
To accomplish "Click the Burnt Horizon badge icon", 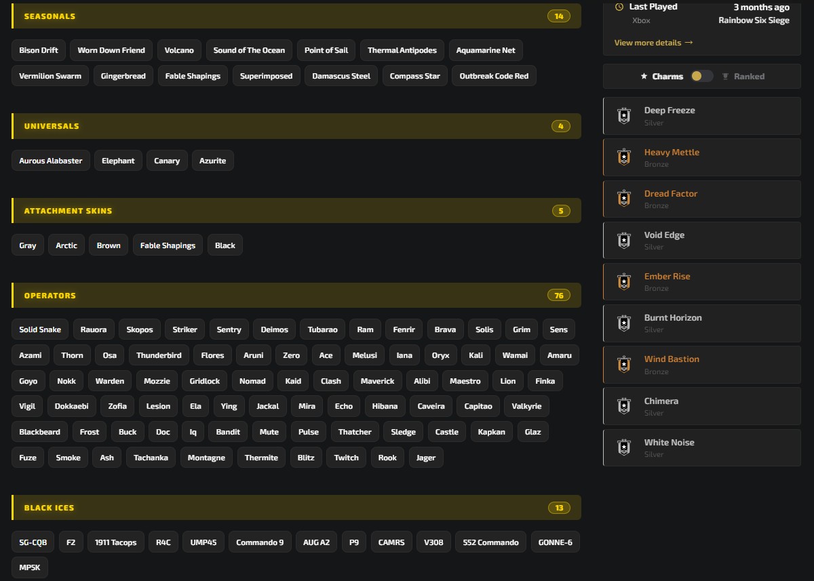I will (624, 323).
